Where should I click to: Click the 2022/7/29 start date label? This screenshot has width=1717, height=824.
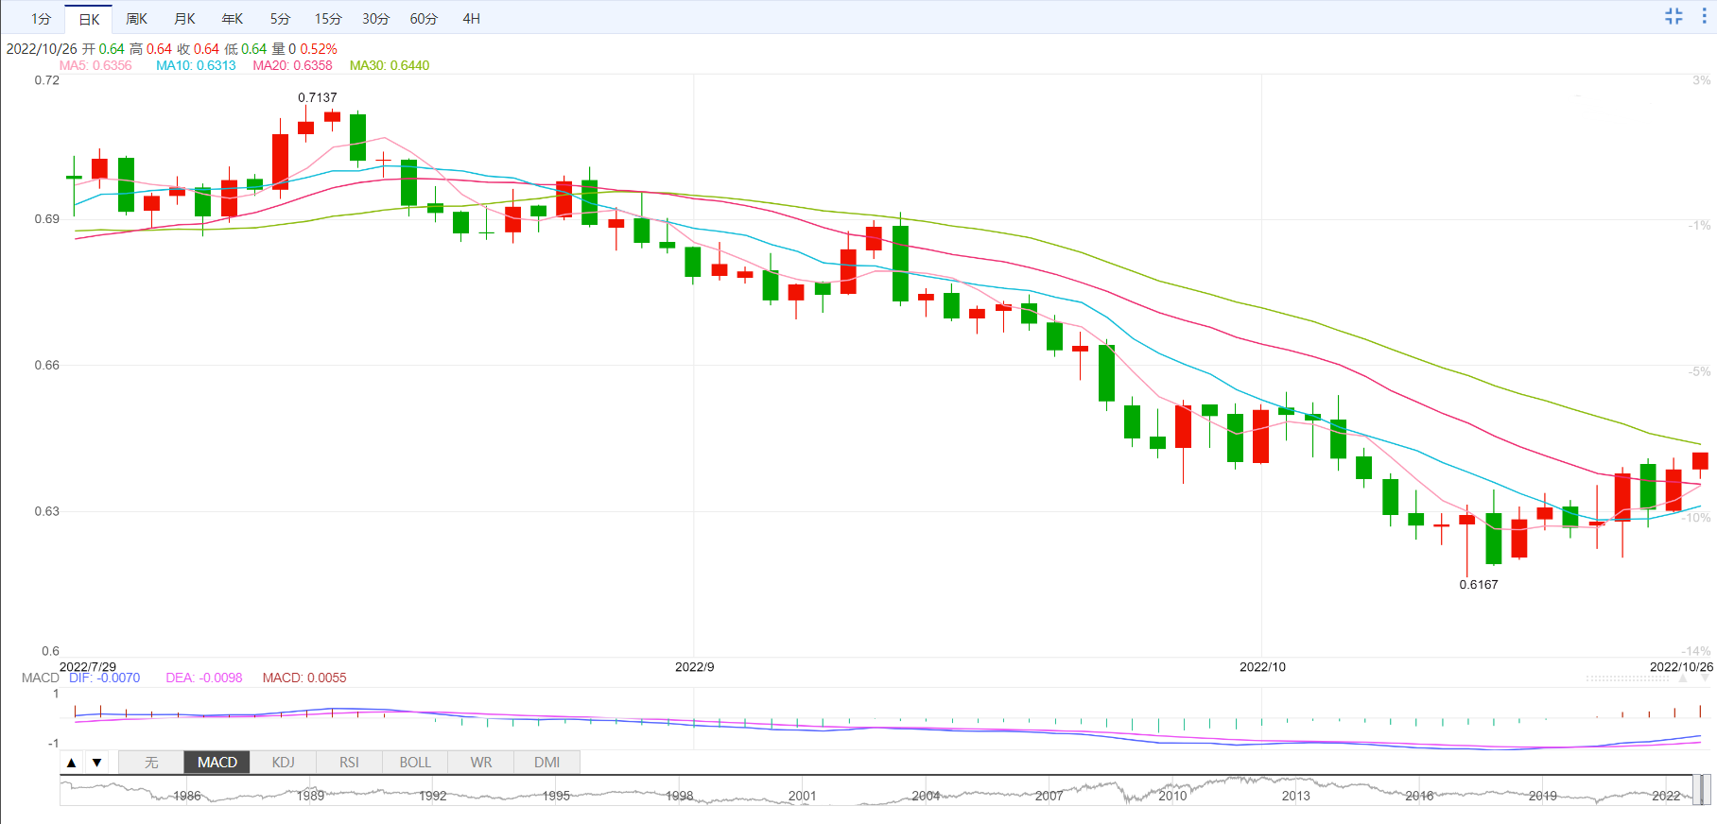click(x=88, y=666)
